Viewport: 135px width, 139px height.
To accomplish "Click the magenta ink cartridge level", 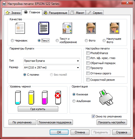I will 45,97.
